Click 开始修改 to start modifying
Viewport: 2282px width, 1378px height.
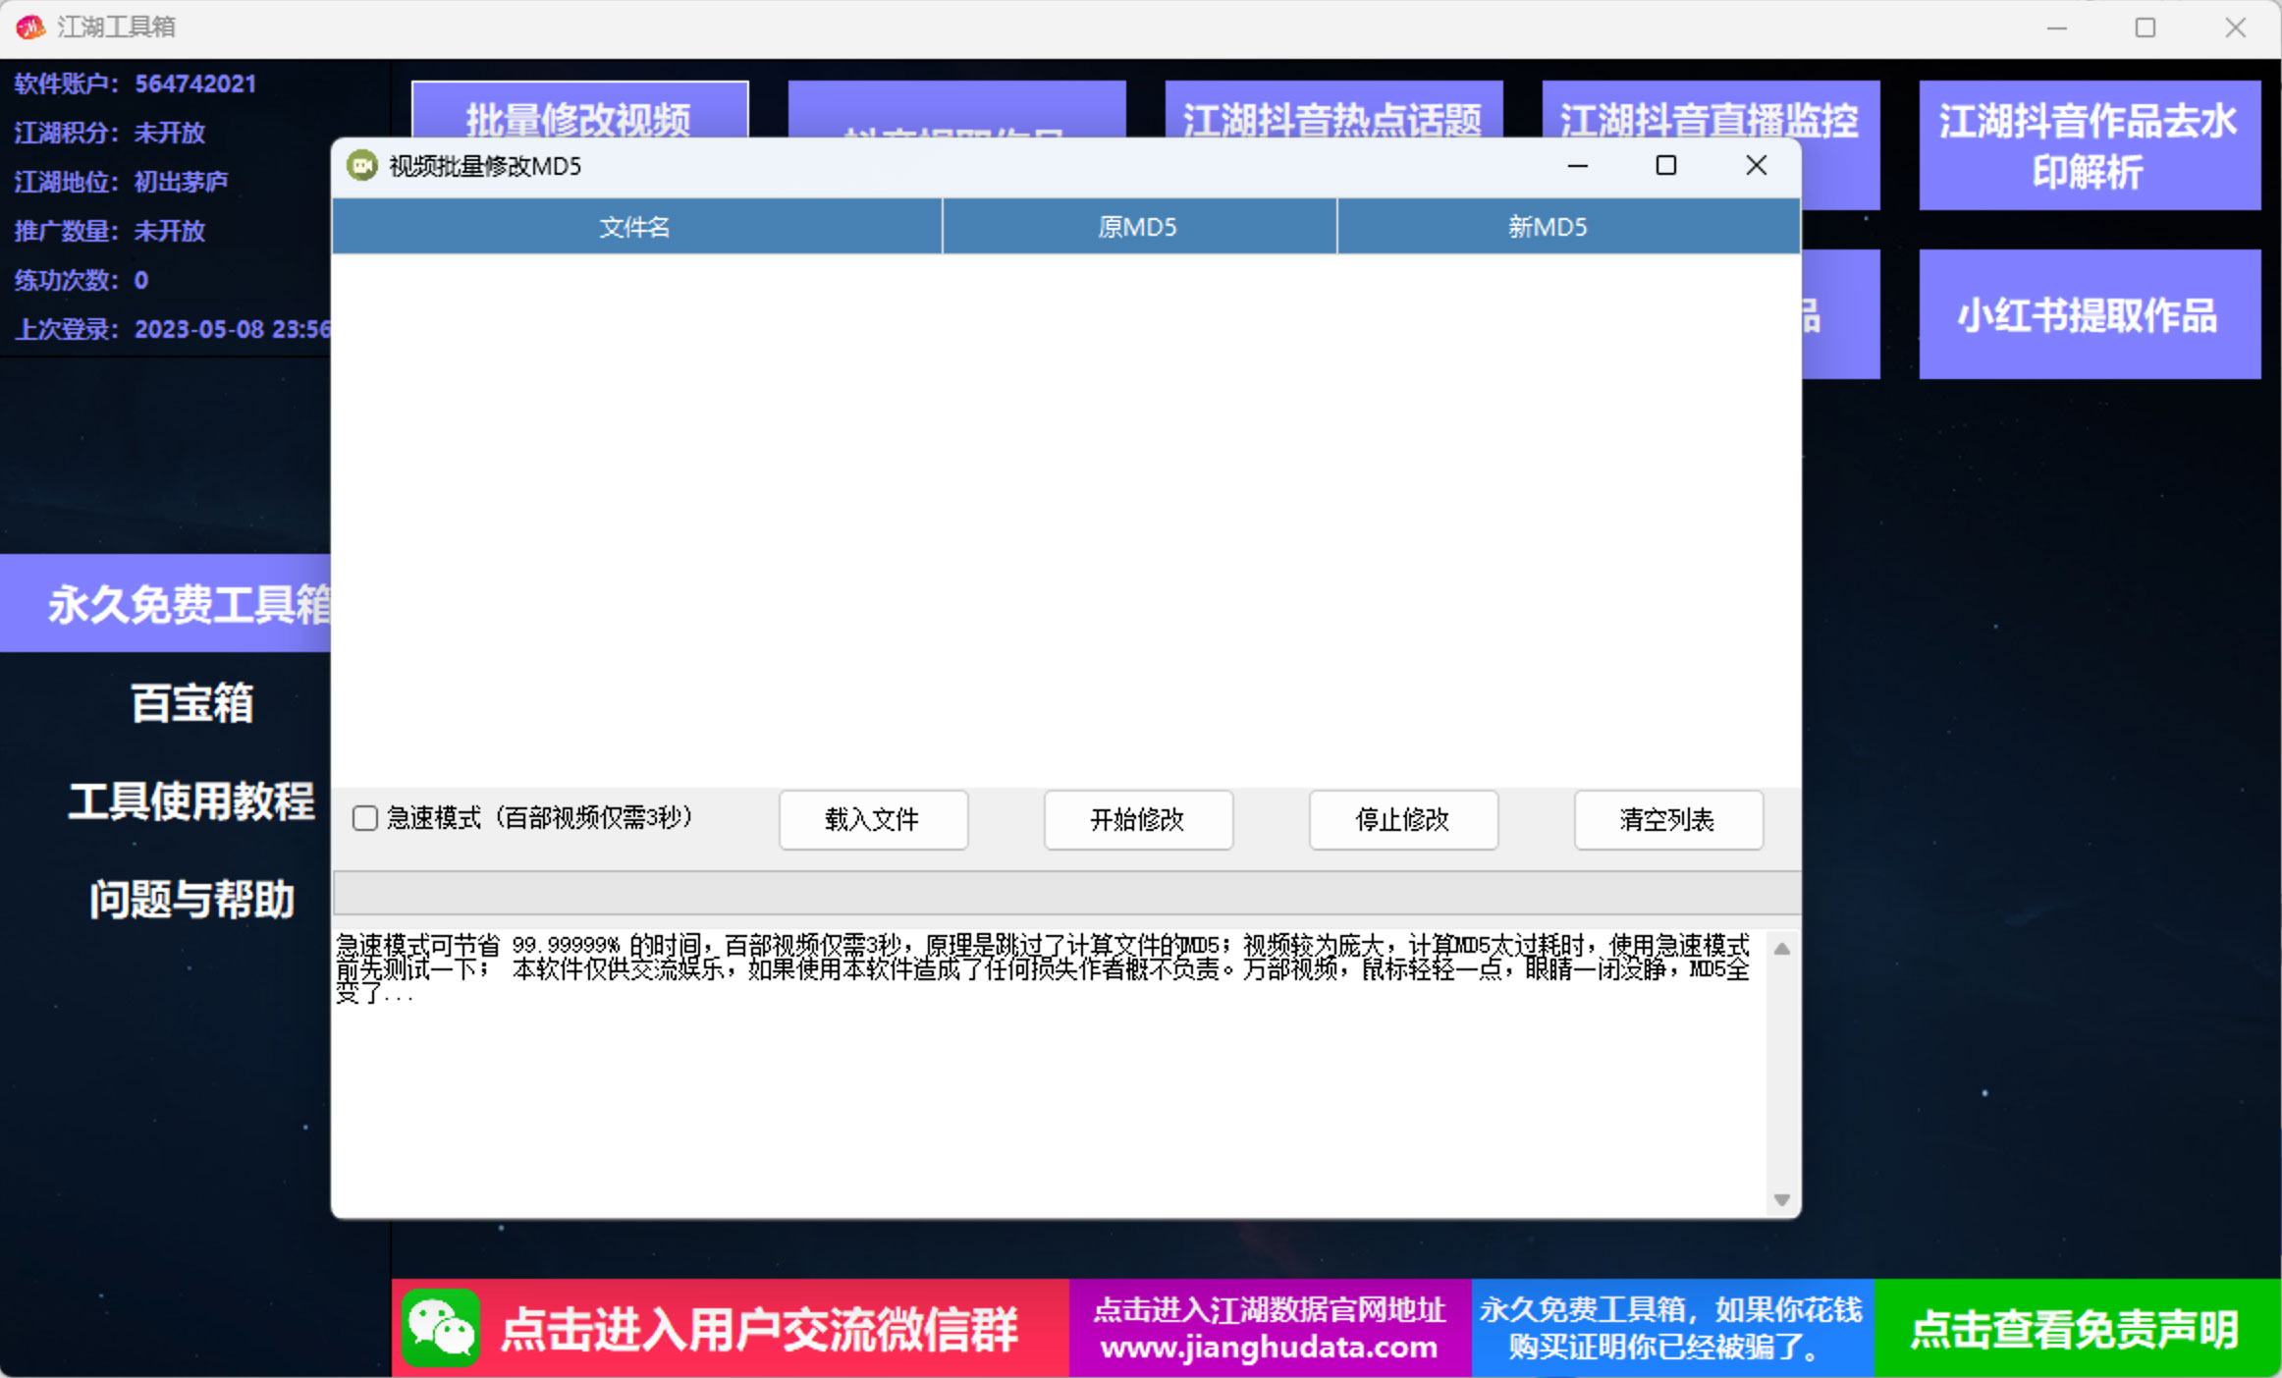click(x=1137, y=820)
